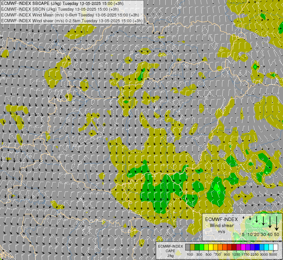Click the 700 label in CAPE legend
283x260 pixels.
tap(218, 255)
